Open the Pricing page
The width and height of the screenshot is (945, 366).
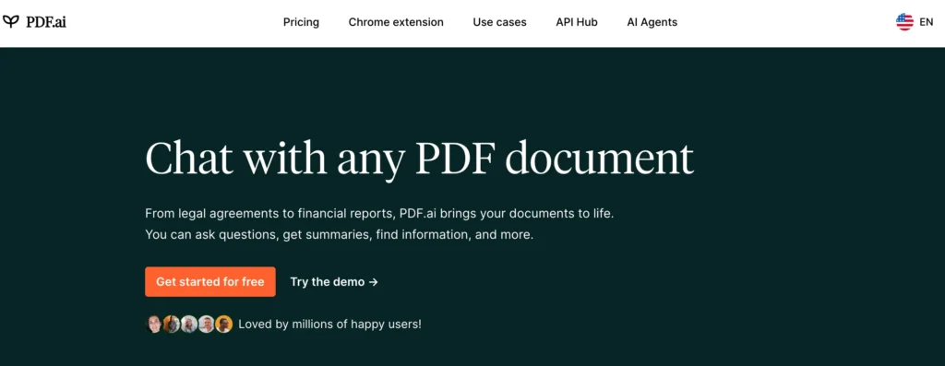(302, 22)
